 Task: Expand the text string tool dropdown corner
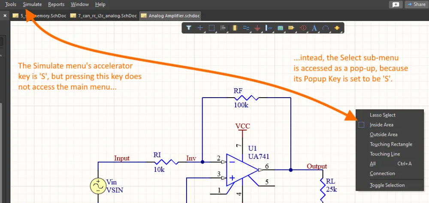317,31
